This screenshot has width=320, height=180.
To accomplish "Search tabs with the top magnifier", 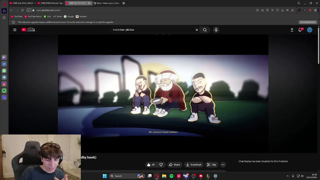I will point(299,3).
